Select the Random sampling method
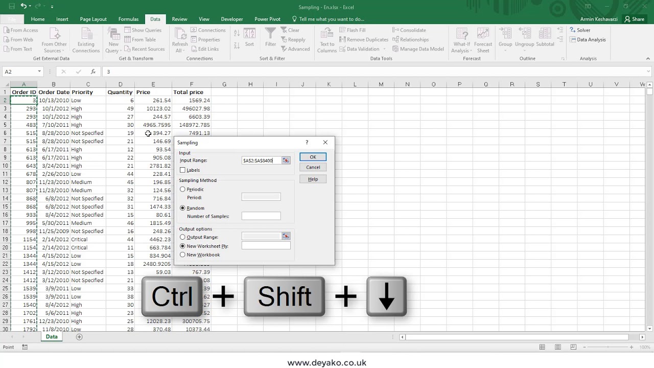The width and height of the screenshot is (654, 368). 182,208
